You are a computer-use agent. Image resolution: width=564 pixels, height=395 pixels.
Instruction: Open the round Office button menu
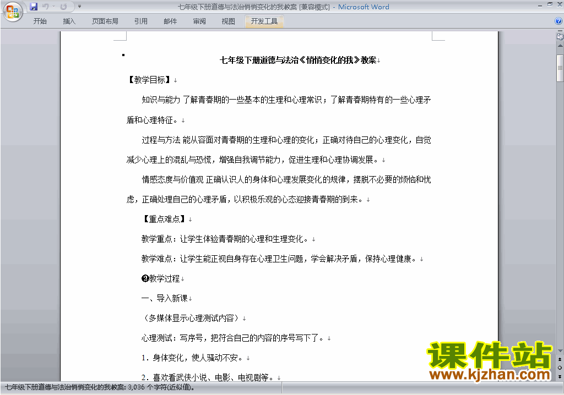tap(13, 12)
